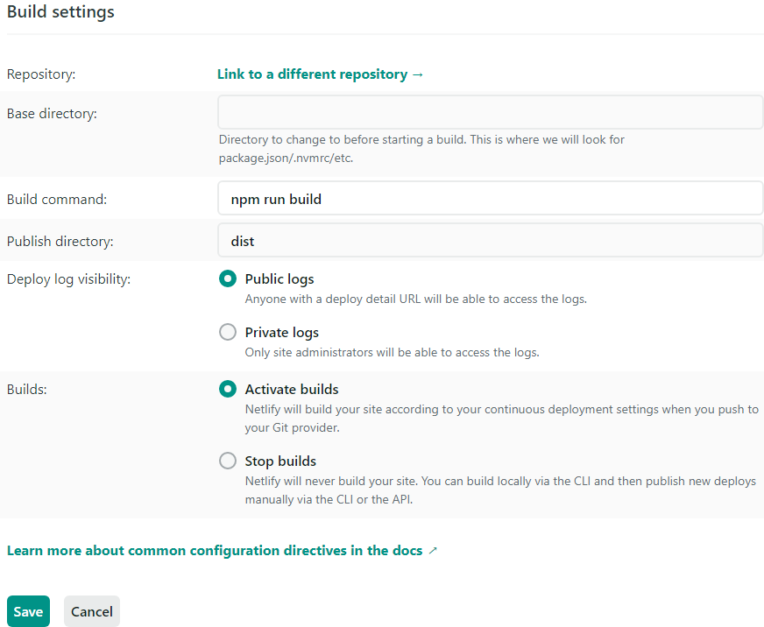Click the Build command field with 'npm run build'

pyautogui.click(x=490, y=198)
